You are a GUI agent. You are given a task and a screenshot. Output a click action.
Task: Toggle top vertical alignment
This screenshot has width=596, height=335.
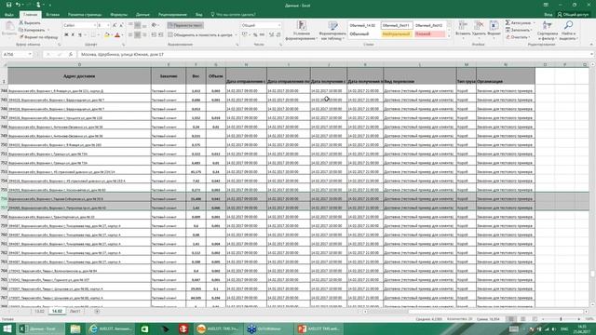click(130, 25)
